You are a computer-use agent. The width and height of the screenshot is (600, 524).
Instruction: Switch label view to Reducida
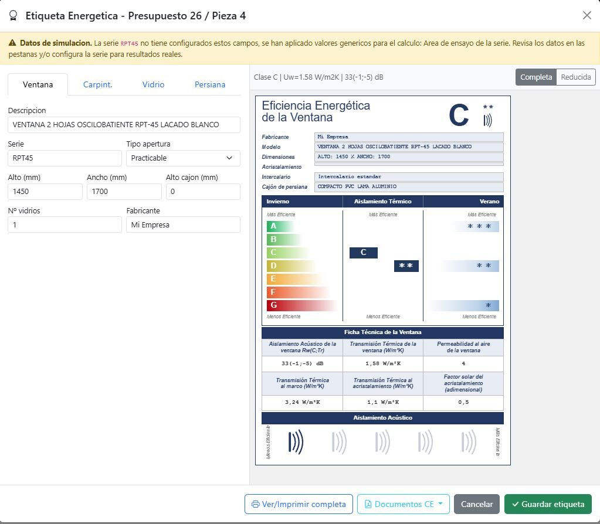pyautogui.click(x=575, y=77)
